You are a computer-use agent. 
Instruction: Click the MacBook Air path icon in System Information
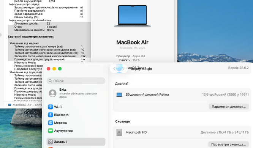coord(9,105)
